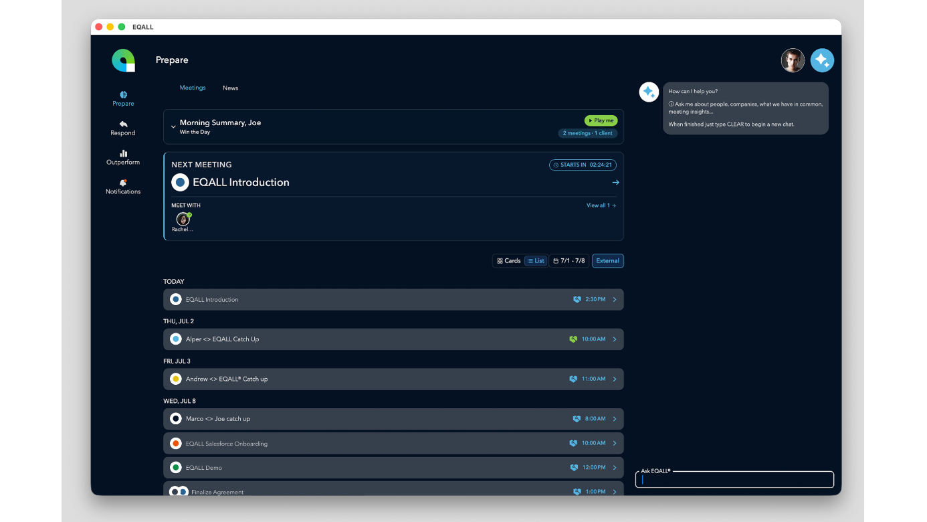Expand Marco <> Joe catch up chevron

pyautogui.click(x=615, y=419)
